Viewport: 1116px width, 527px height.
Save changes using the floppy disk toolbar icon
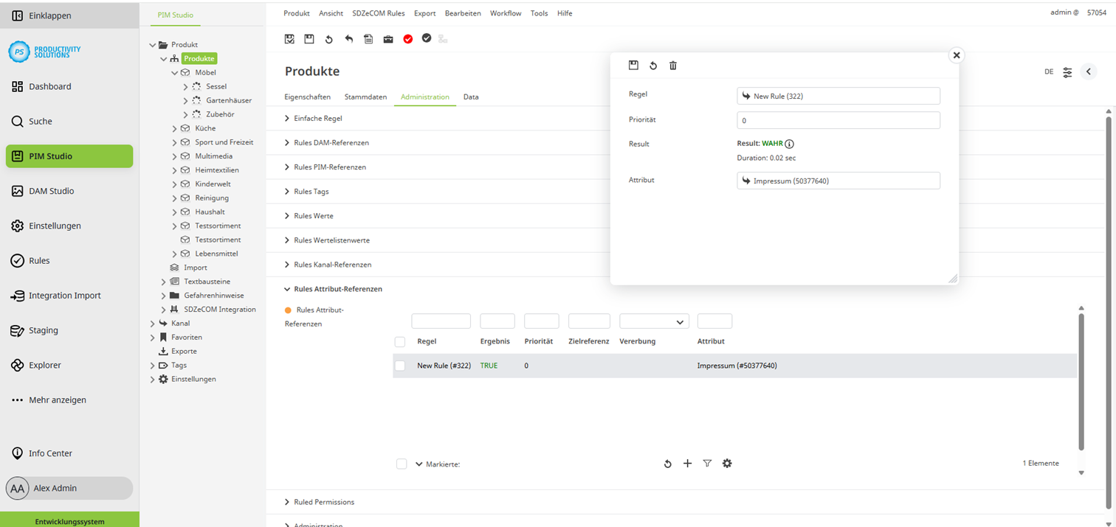click(x=309, y=38)
